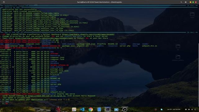Viewport: 199px width, 112px height.
Task: Click "package-lock.json" in the ls -l listing
Action: [59, 71]
